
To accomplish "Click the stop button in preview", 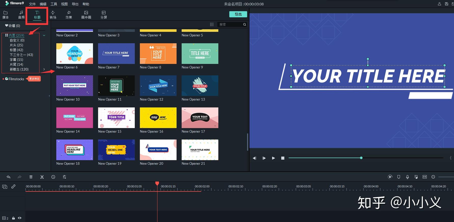I will (x=283, y=158).
